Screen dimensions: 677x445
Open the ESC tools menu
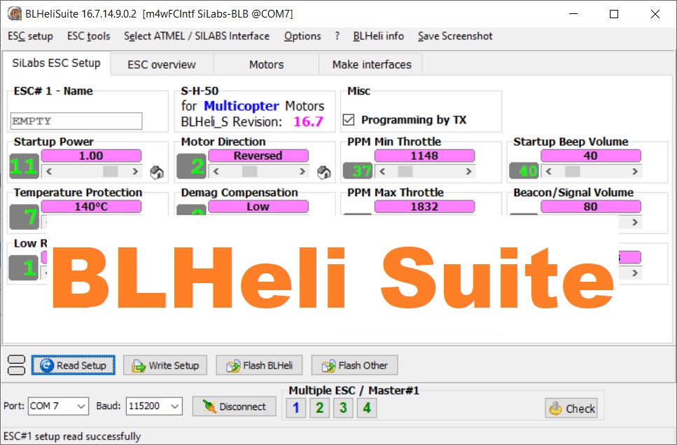pyautogui.click(x=88, y=36)
